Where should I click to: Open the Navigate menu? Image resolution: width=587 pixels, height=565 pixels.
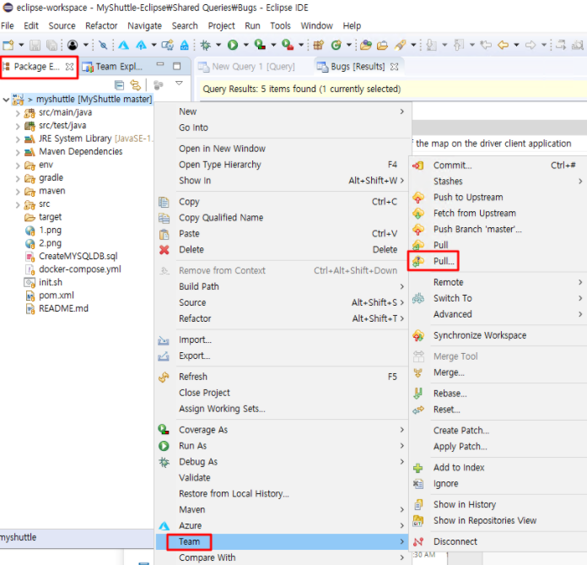(144, 25)
